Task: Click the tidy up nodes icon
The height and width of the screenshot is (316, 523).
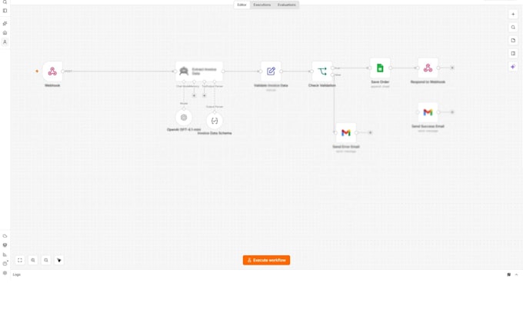Action: 59,261
